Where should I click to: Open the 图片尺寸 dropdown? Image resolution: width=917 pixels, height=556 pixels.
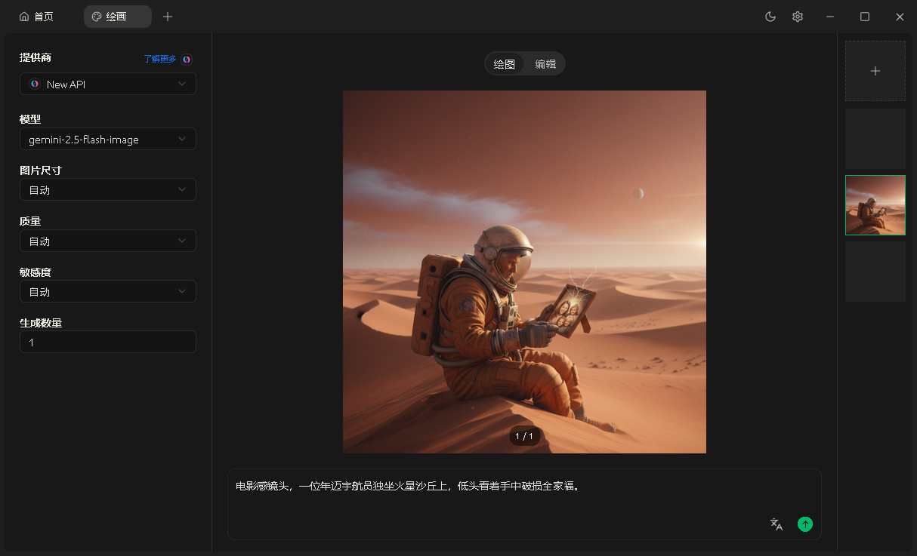coord(107,190)
